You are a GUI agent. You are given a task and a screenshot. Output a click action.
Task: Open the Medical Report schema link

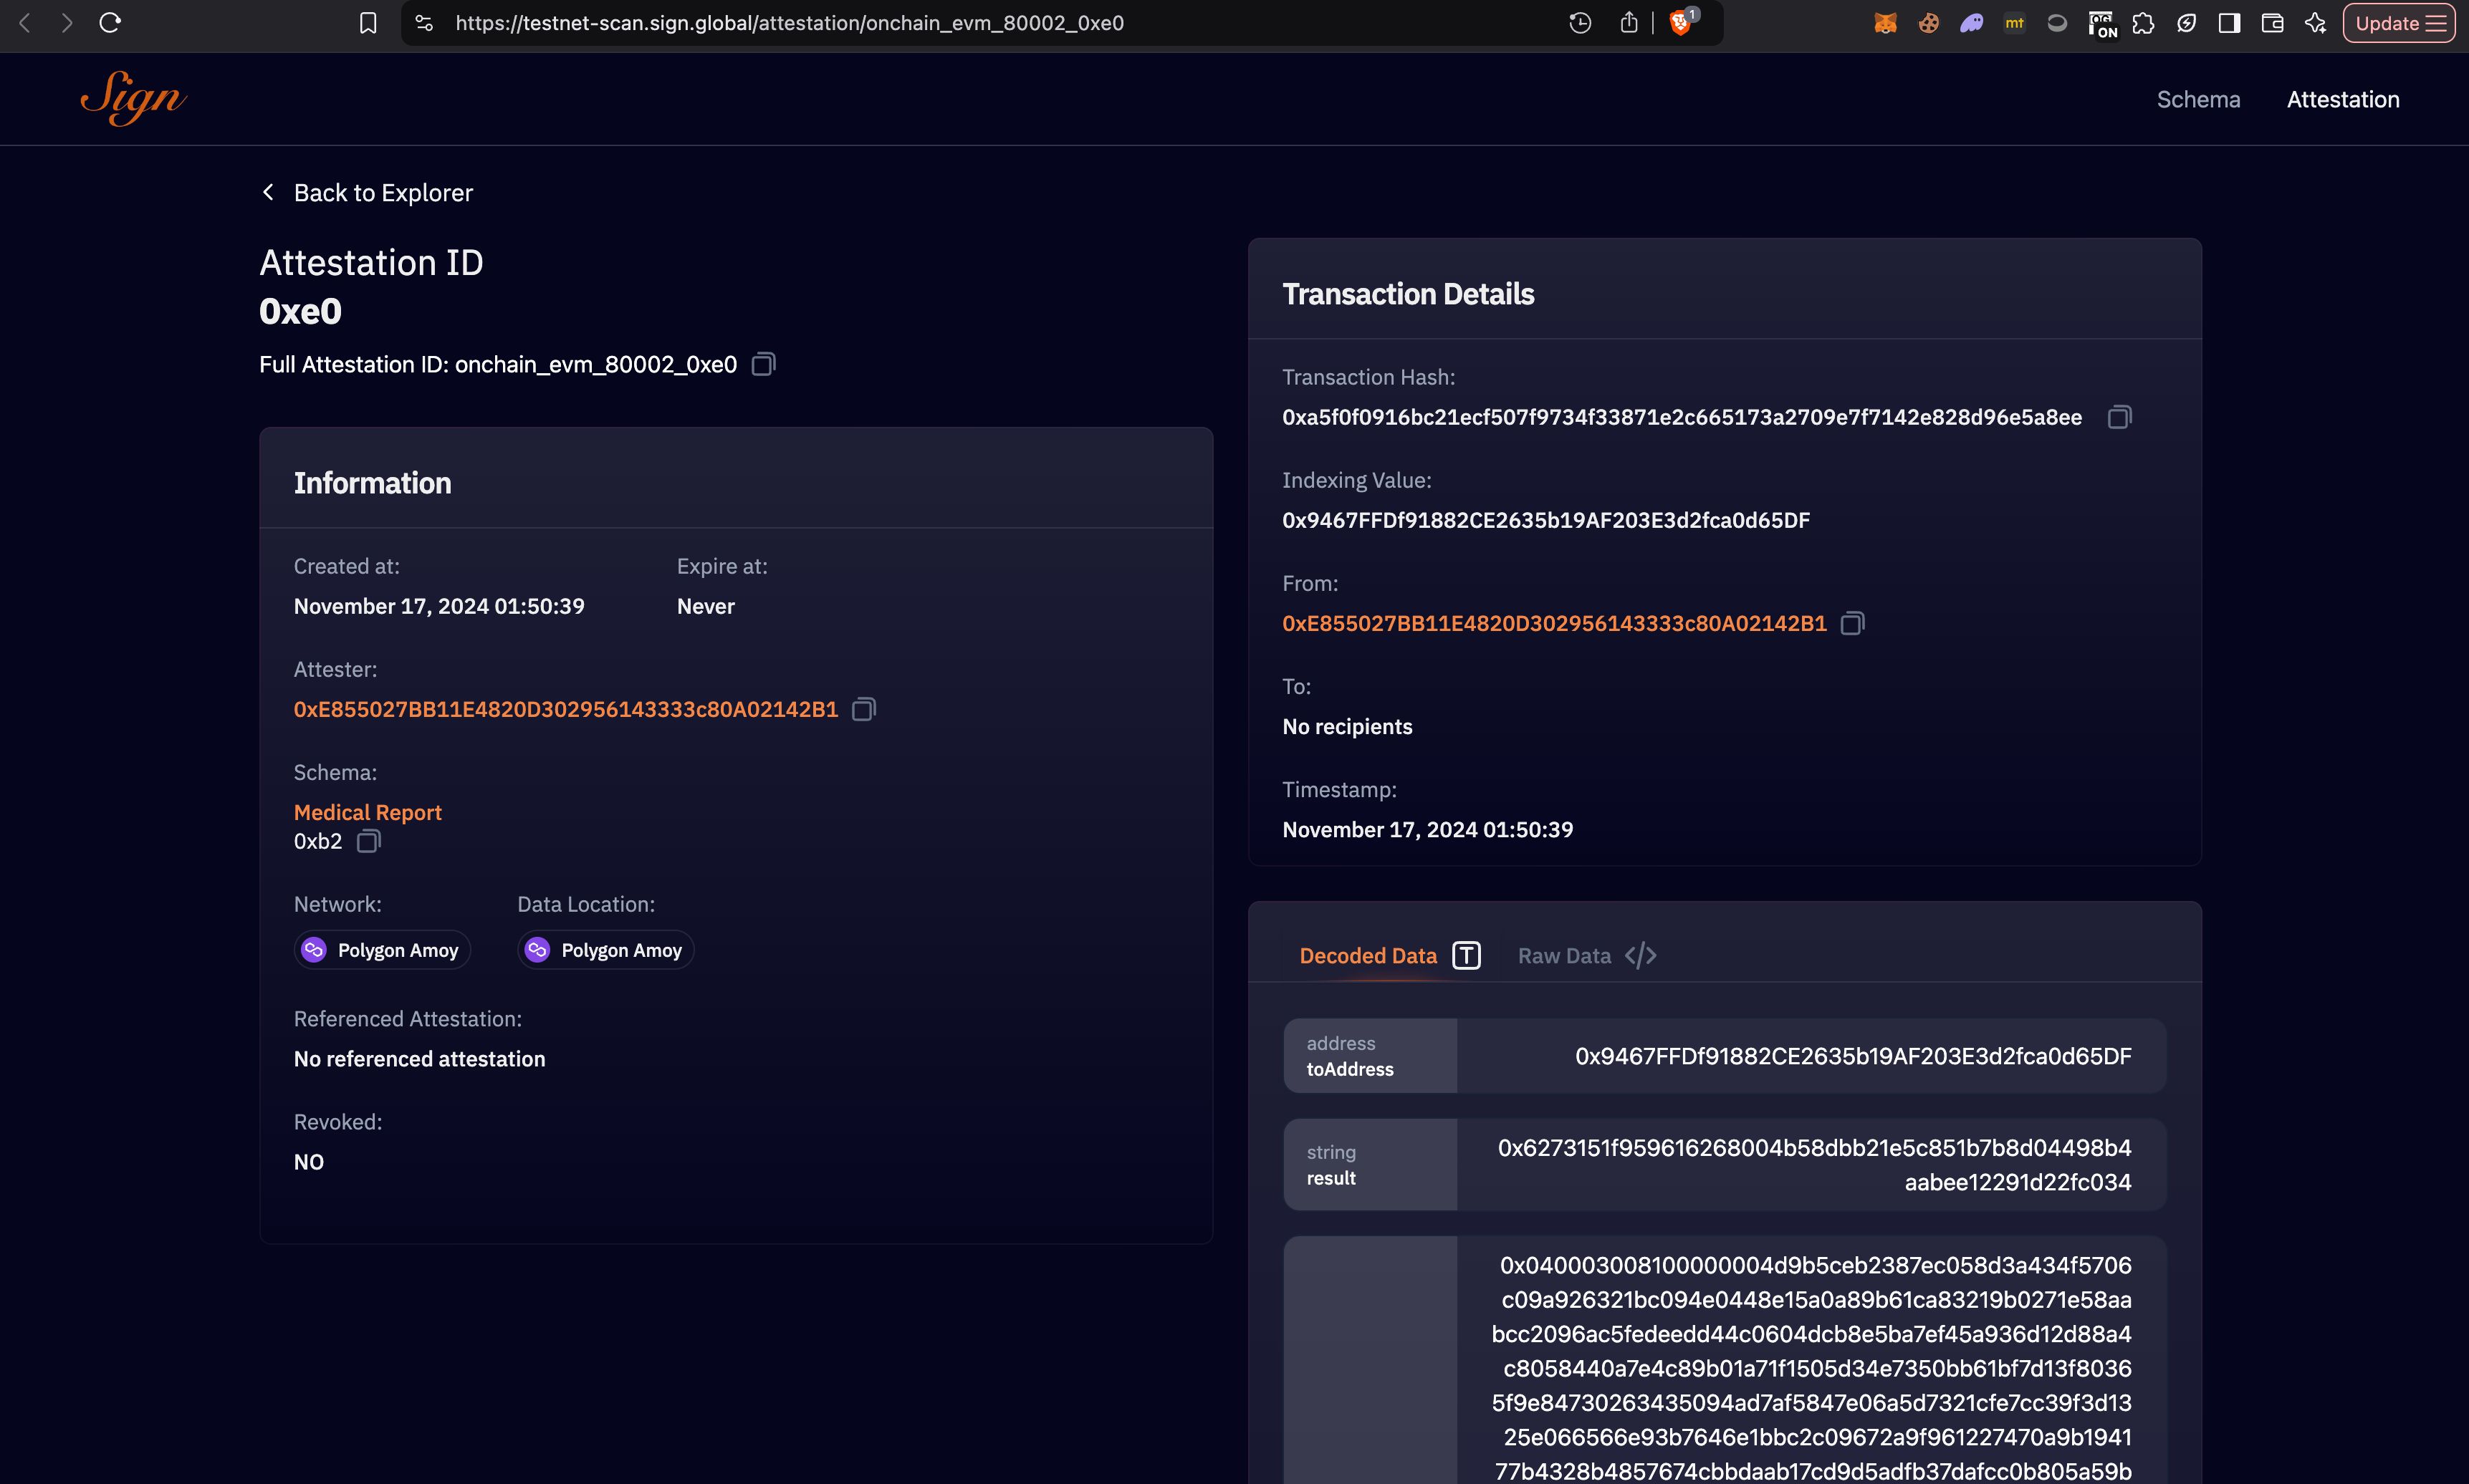(367, 812)
